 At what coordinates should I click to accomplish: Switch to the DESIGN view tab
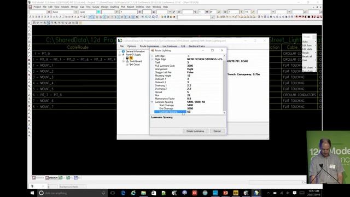[x=52, y=178]
